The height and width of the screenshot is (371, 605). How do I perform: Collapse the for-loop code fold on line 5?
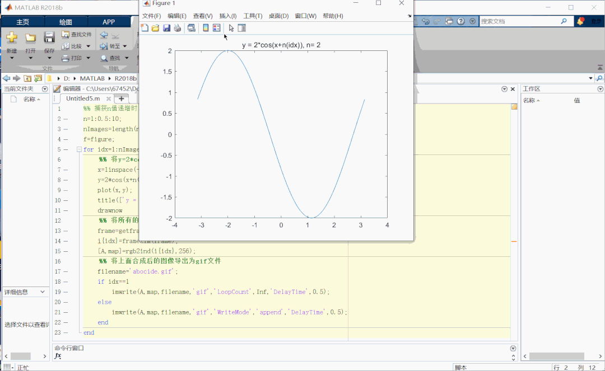79,149
